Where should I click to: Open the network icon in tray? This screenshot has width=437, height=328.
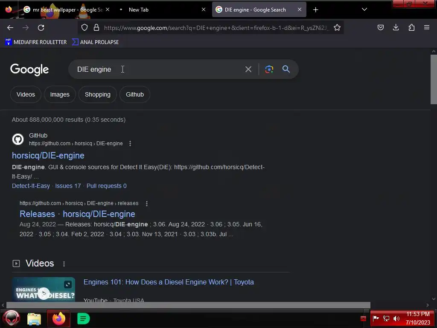(x=386, y=318)
